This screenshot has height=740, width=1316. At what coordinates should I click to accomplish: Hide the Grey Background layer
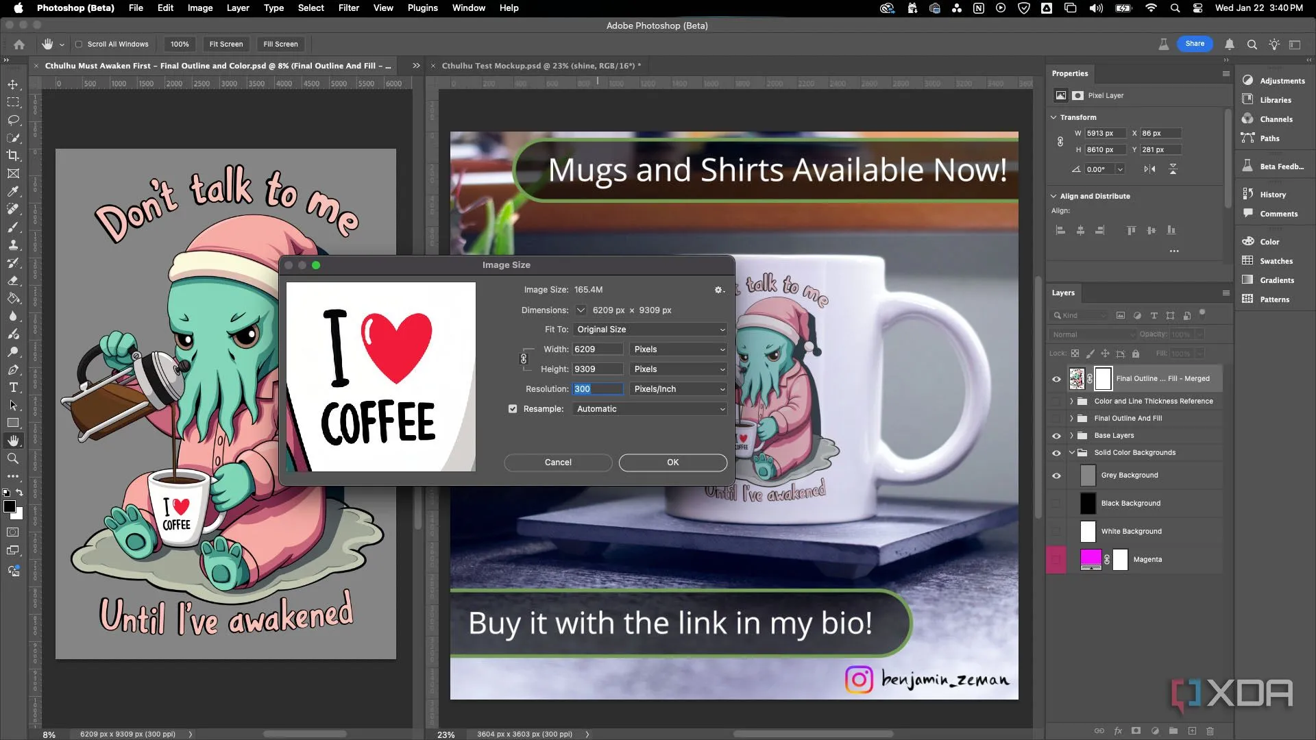point(1056,475)
